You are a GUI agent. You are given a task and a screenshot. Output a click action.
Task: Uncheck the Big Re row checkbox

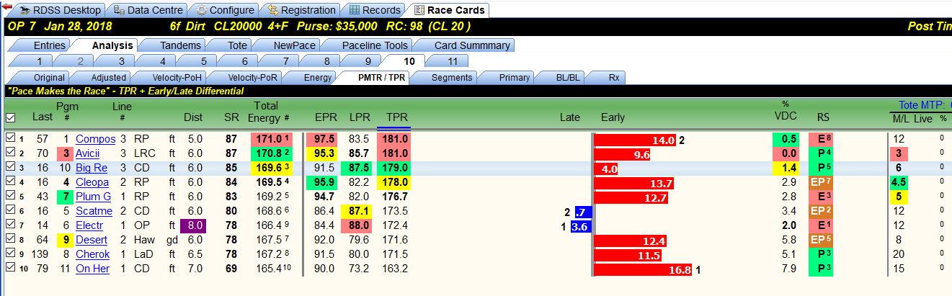pyautogui.click(x=10, y=167)
